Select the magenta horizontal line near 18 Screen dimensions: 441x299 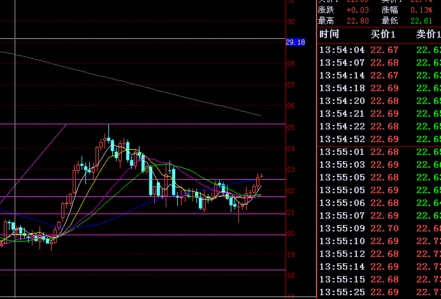(143, 270)
